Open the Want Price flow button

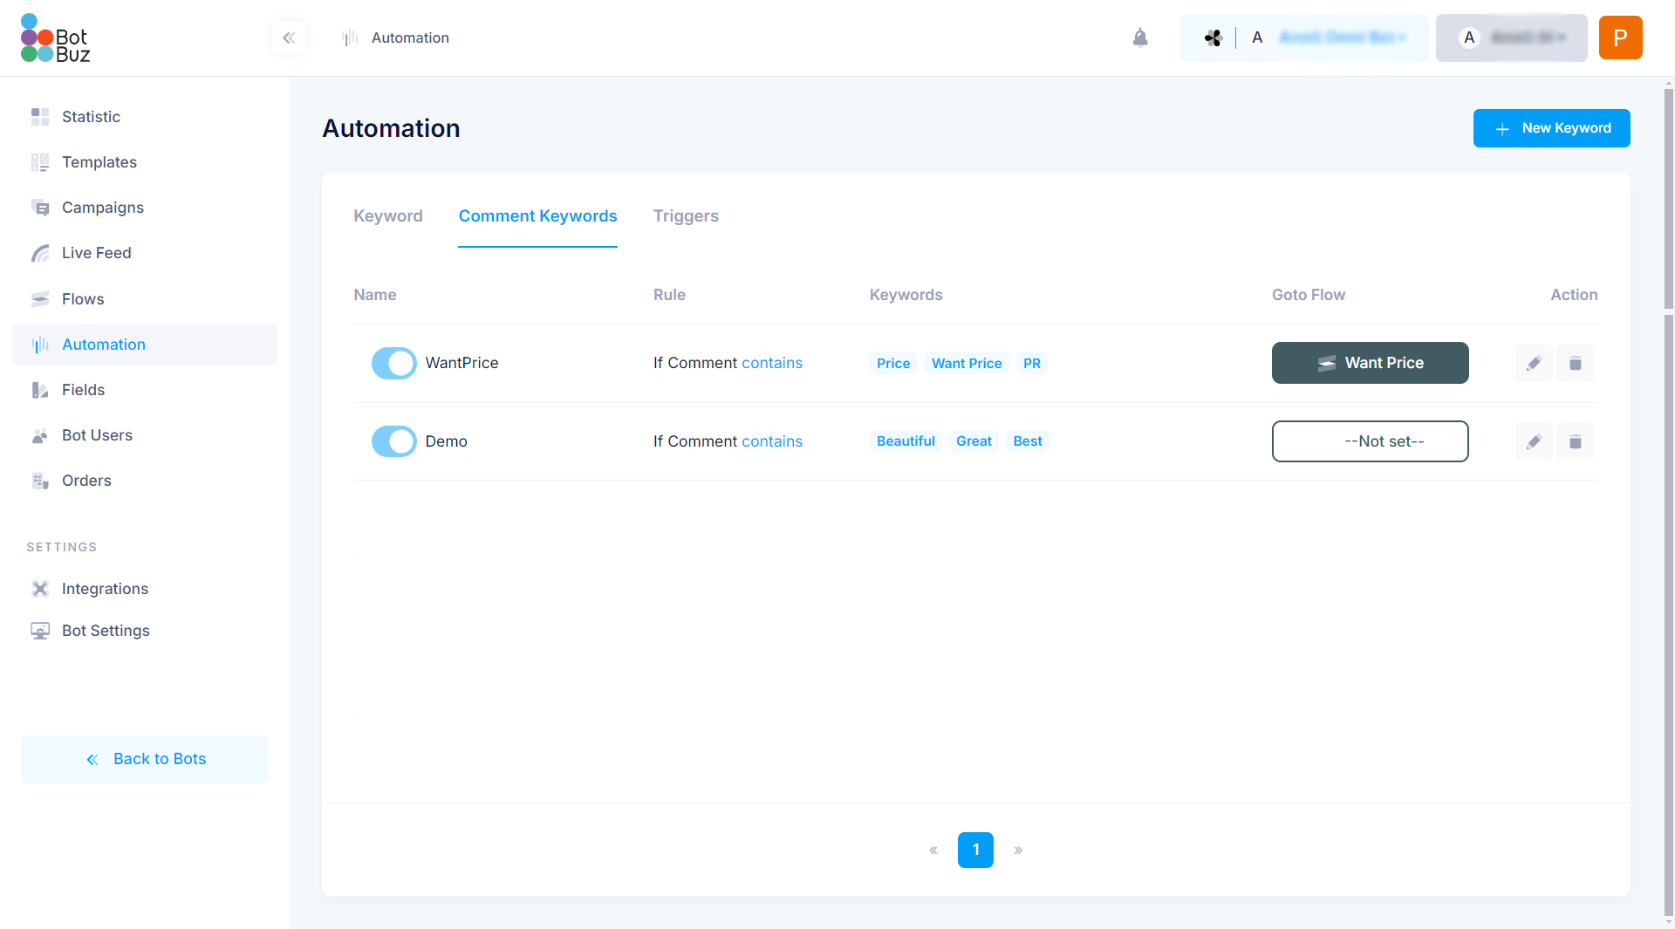tap(1370, 363)
